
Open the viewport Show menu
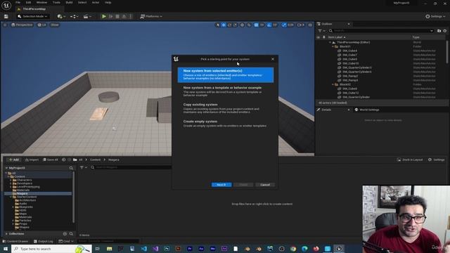(55, 25)
